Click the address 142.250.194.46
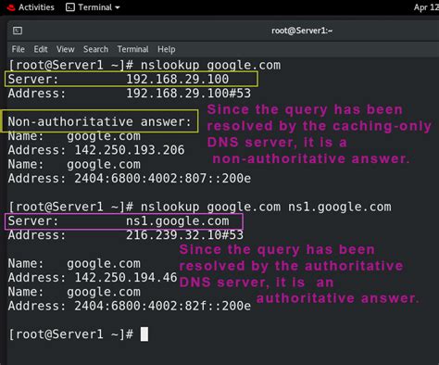Screen dimensions: 439x365 [x=126, y=278]
